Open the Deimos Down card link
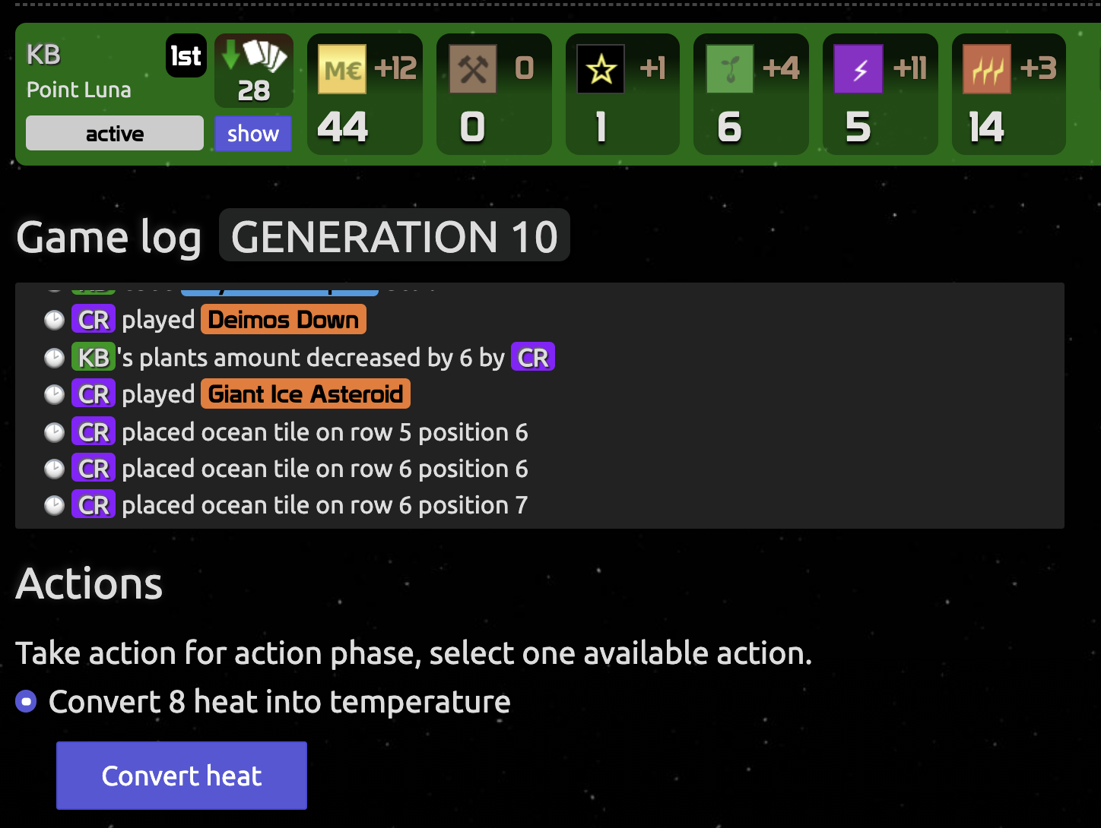The width and height of the screenshot is (1101, 828). click(x=284, y=320)
